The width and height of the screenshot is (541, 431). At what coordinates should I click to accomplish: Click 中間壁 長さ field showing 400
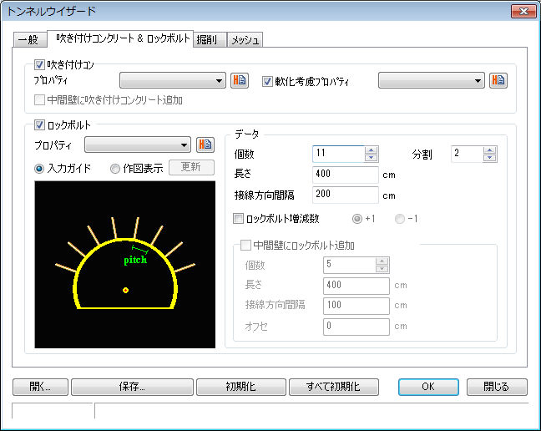(356, 286)
